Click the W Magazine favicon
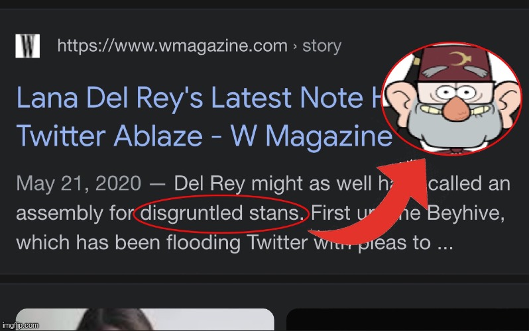Screen dimensions: 529x331 click(x=28, y=46)
